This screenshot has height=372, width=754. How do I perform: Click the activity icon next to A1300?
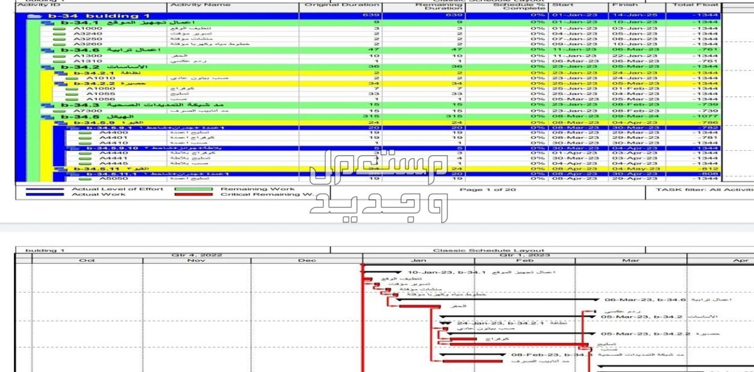pyautogui.click(x=60, y=56)
